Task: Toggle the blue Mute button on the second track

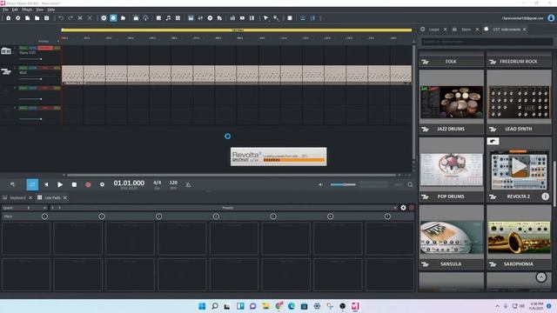Action: 32,68
